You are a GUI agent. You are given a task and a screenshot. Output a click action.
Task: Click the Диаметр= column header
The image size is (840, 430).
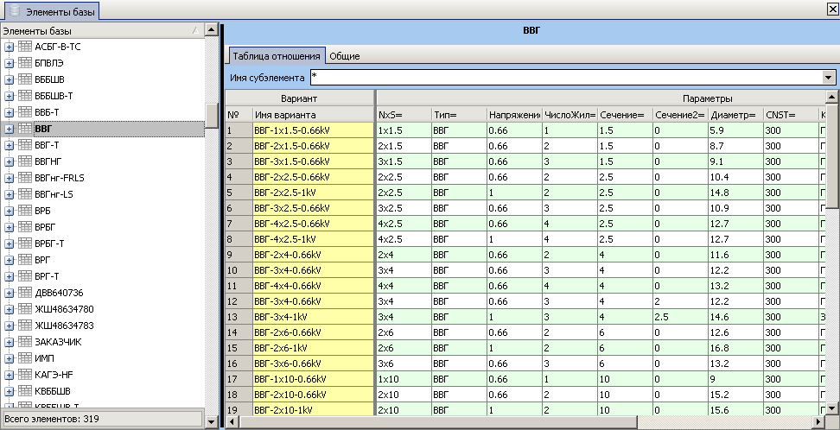point(733,115)
